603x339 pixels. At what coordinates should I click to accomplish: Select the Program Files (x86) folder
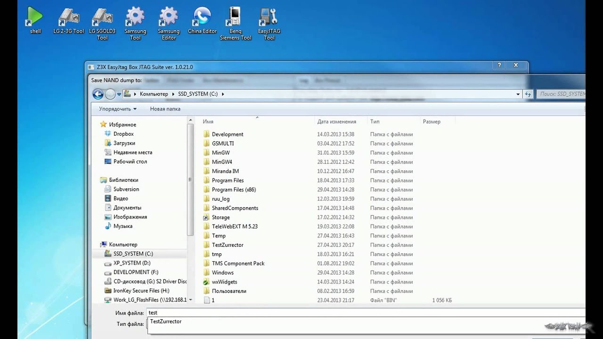(234, 190)
